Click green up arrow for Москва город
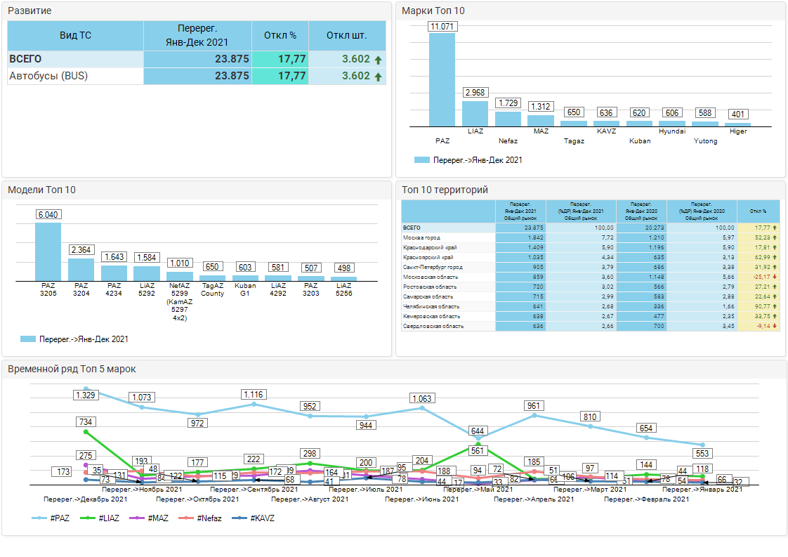 [x=775, y=237]
